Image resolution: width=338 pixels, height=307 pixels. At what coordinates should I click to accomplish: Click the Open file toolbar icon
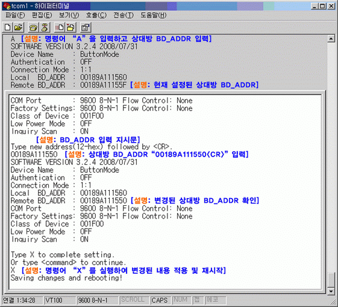tap(19, 27)
